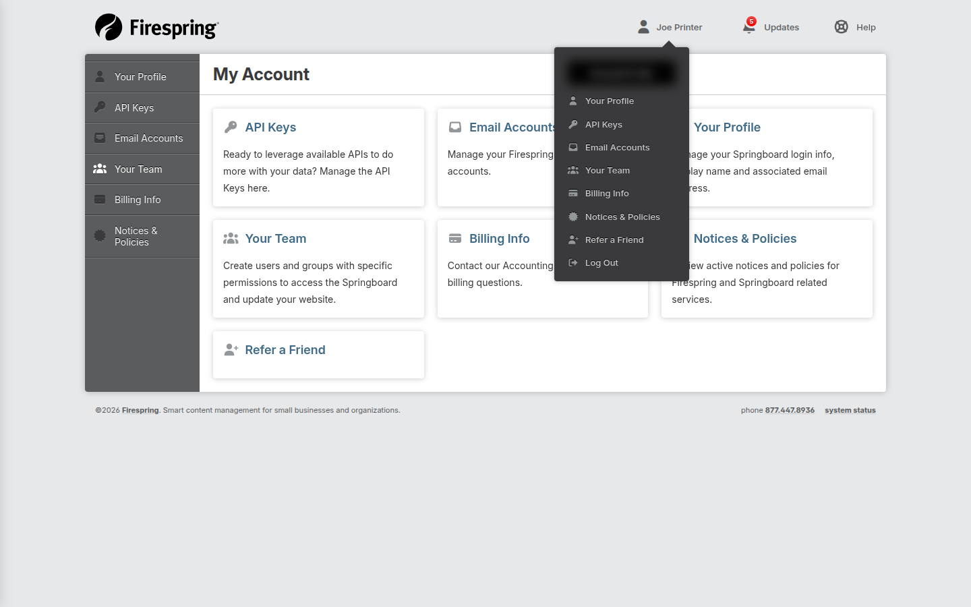Toggle the Joe Printer account dropdown

670,27
